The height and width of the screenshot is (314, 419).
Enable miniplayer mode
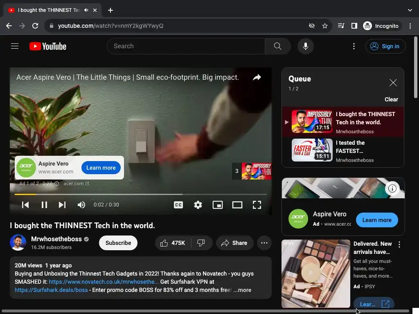[218, 205]
